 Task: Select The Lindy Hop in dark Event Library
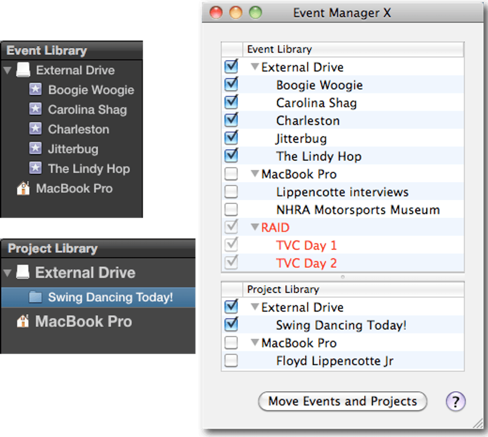click(x=89, y=169)
